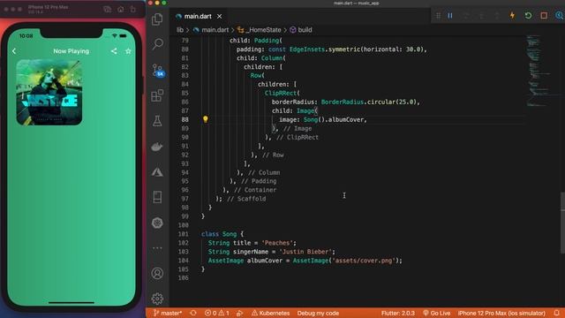Open the Kubernetes helm wheel view

point(157,223)
